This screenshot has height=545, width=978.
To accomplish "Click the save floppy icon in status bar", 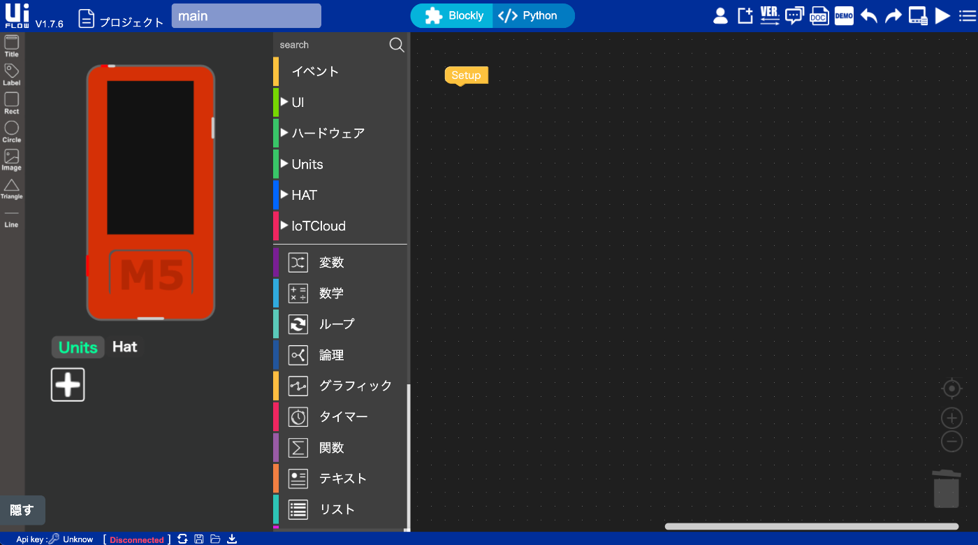I will 199,539.
